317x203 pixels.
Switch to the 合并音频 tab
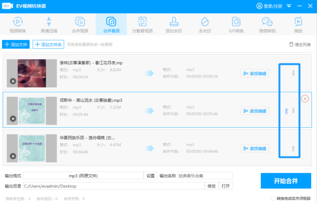pyautogui.click(x=111, y=24)
